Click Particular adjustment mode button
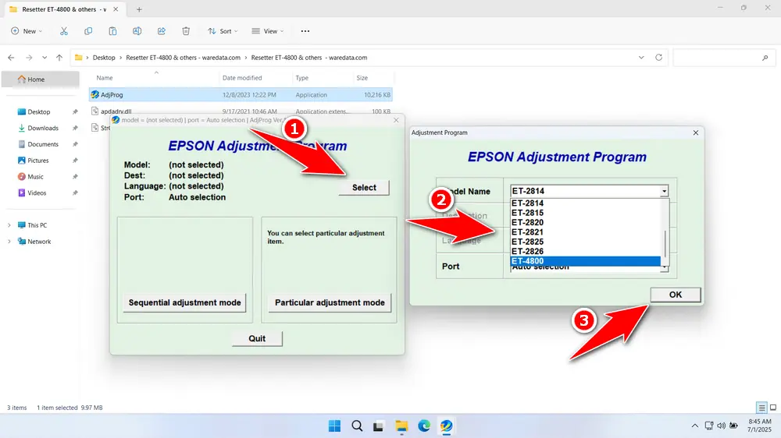Viewport: 781px width, 438px height. point(330,302)
